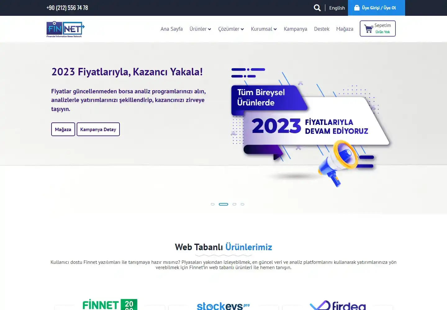Select the active second carousel indicator
Image resolution: width=447 pixels, height=310 pixels.
pyautogui.click(x=223, y=204)
